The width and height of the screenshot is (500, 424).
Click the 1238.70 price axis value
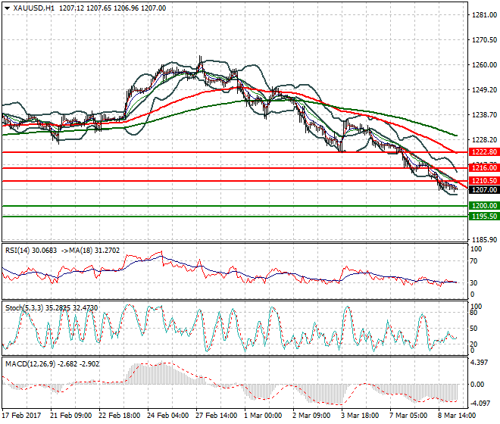[484, 115]
